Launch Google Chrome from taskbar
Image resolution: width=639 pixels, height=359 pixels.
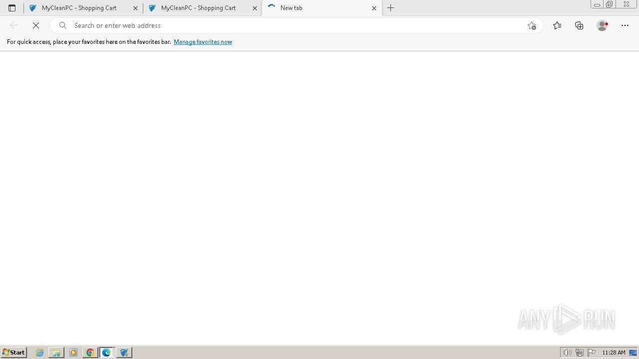click(x=90, y=353)
